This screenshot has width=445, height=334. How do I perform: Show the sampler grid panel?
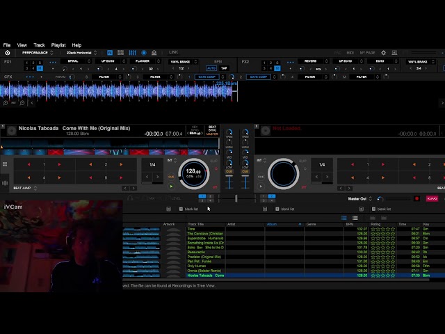point(120,53)
